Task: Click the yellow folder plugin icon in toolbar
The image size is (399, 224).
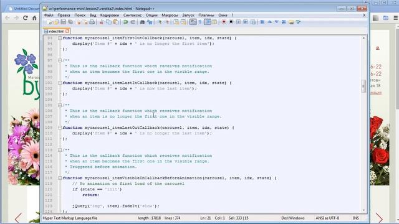Action: click(291, 22)
